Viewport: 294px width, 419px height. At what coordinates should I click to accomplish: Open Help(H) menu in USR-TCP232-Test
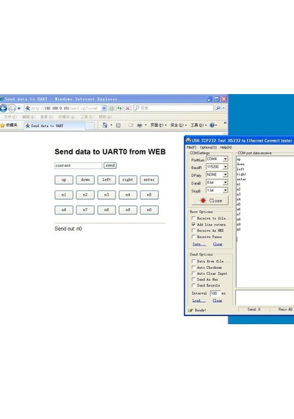coord(226,148)
